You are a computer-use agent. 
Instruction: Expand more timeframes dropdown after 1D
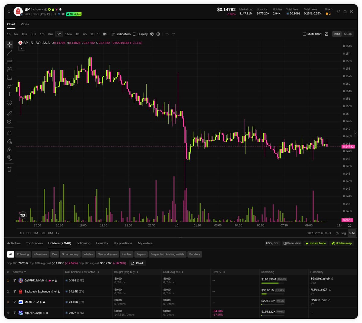point(98,34)
